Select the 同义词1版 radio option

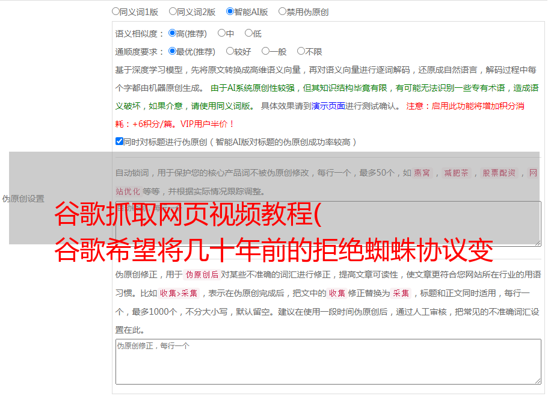pyautogui.click(x=115, y=11)
